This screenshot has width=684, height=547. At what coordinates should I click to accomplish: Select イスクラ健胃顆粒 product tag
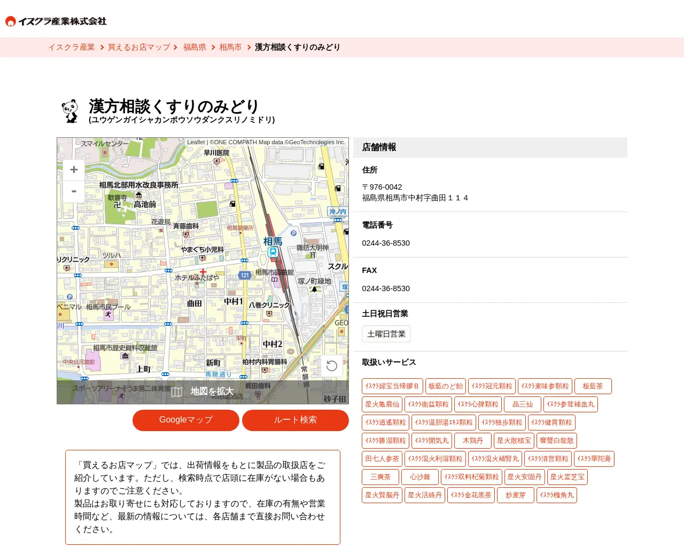tap(551, 423)
